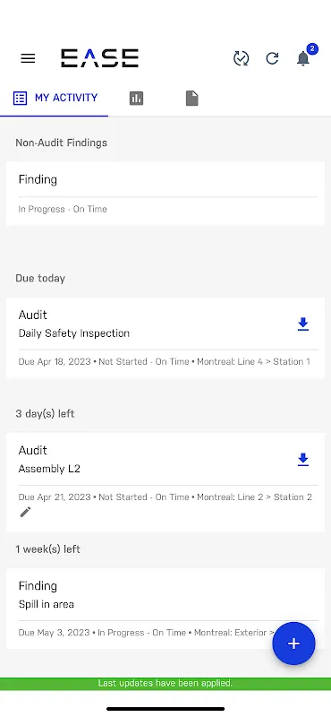
Task: Open the notifications bell
Action: [303, 59]
